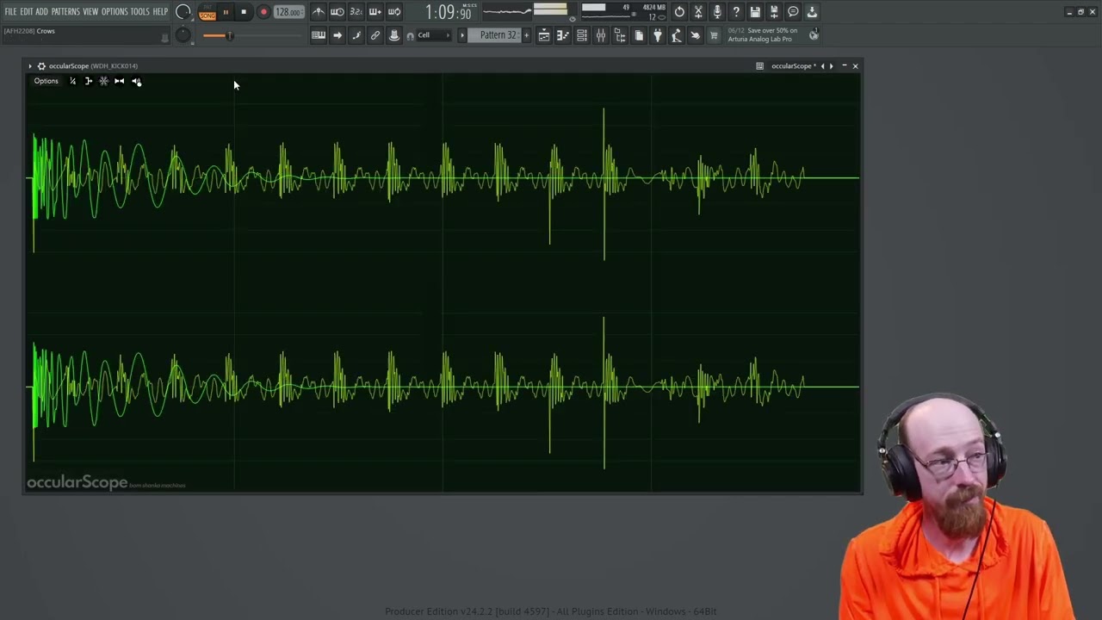Toggle the metronome icon

click(x=319, y=12)
